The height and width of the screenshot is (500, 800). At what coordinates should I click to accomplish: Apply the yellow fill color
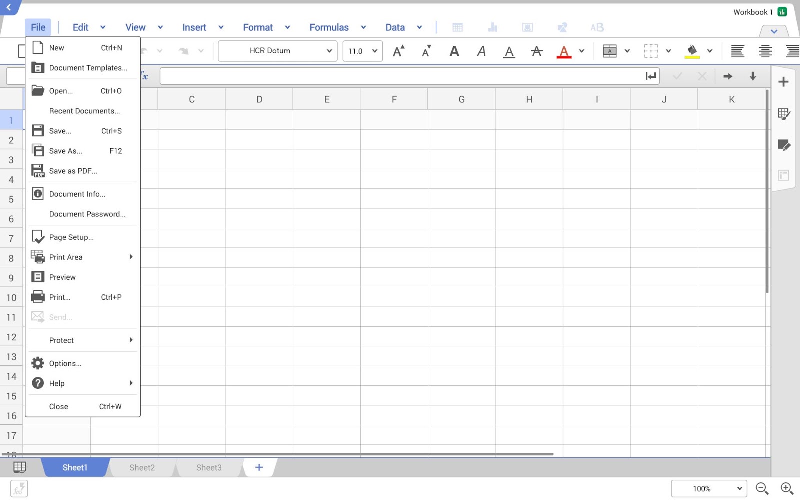coord(692,51)
